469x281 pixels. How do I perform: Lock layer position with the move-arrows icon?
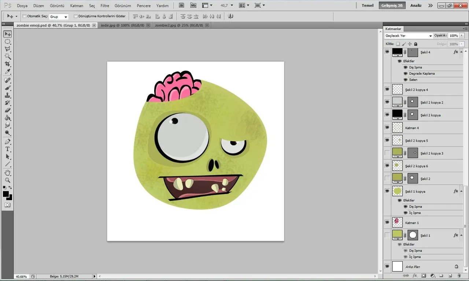tap(410, 44)
